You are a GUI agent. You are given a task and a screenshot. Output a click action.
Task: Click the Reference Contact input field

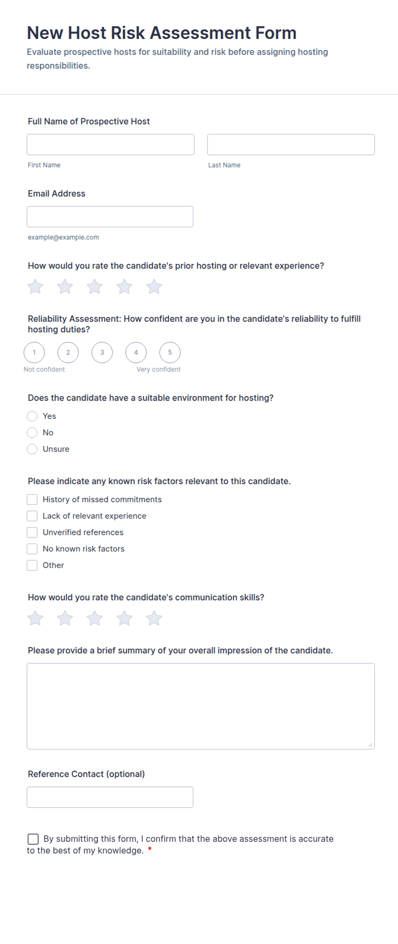coord(110,798)
